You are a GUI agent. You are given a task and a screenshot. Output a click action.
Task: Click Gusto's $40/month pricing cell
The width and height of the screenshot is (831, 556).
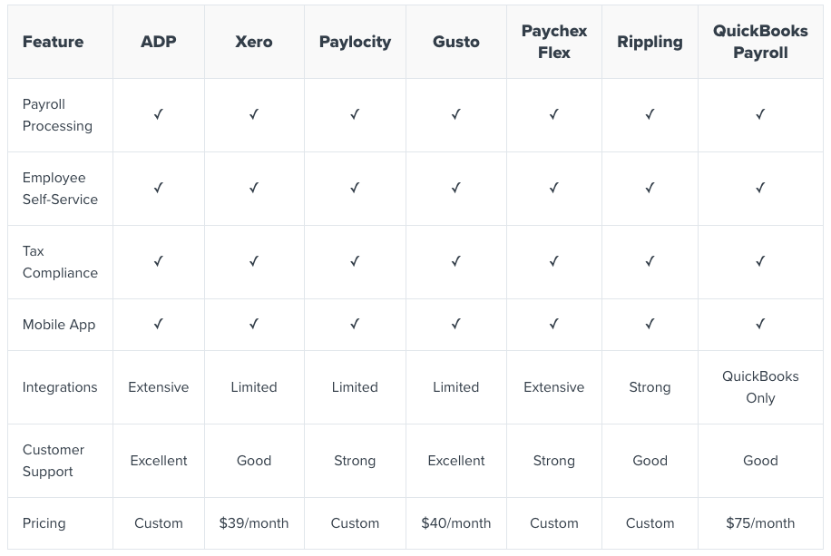[x=456, y=523]
